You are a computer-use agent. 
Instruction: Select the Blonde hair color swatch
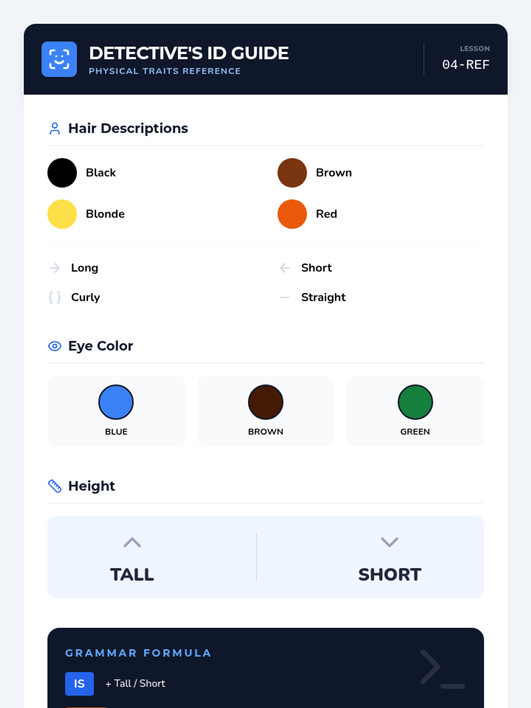(x=62, y=214)
